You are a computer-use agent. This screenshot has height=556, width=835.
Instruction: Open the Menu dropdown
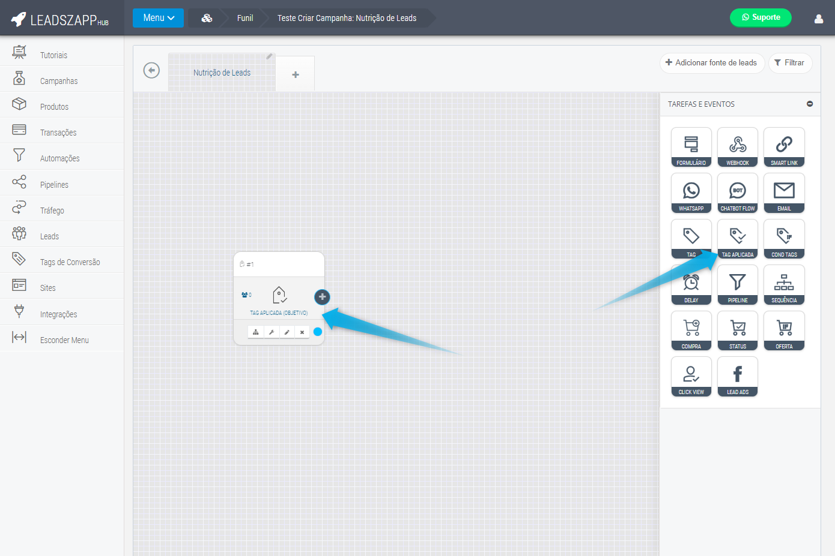[x=158, y=18]
